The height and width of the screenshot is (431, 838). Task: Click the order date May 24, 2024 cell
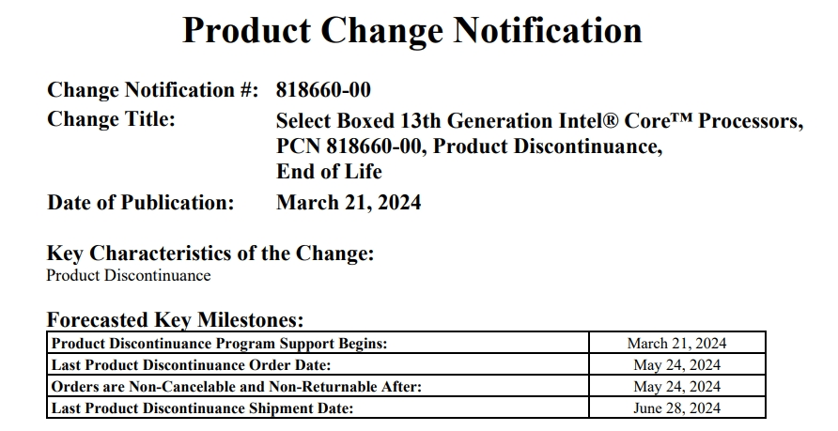tap(677, 364)
